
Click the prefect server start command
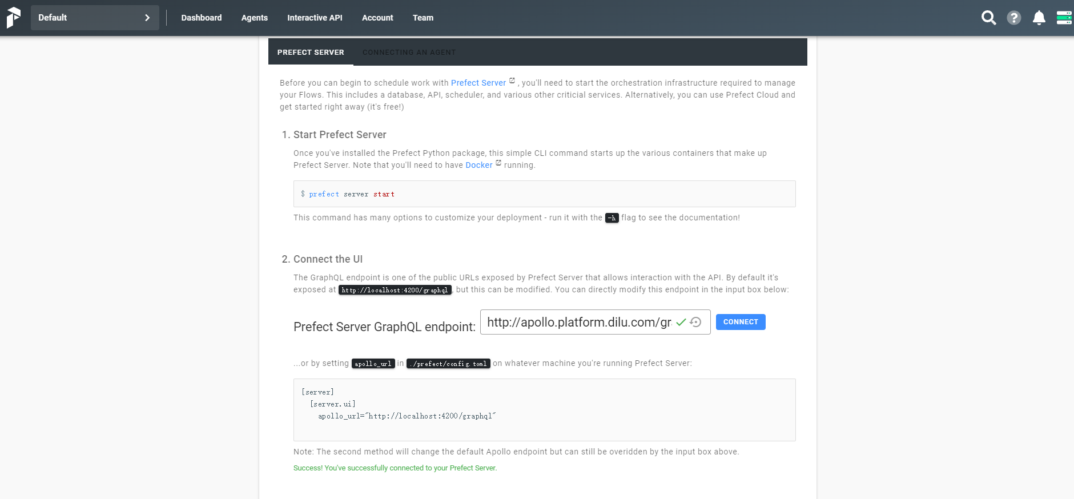coord(347,194)
